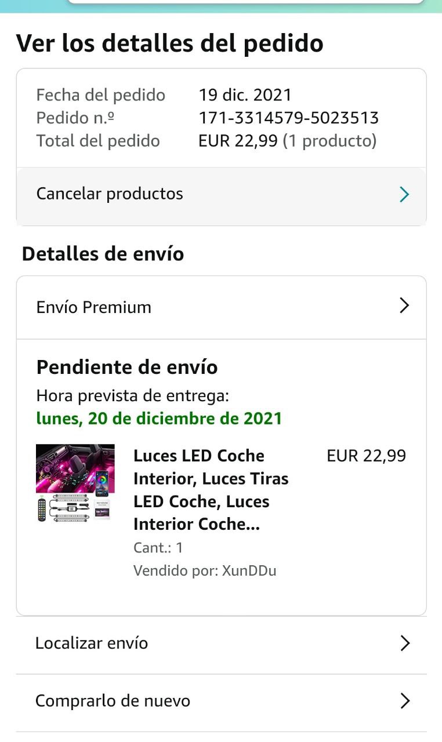The image size is (442, 742).
Task: Click the green delivery date lunes, 20 de diciembre
Action: (x=159, y=419)
